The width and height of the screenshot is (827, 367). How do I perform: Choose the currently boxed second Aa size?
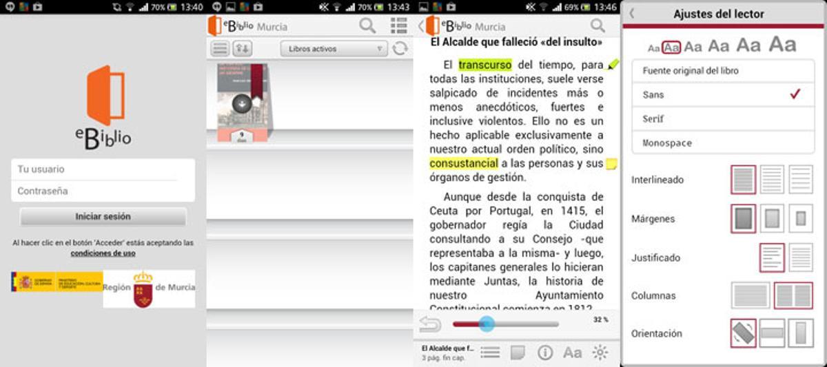pyautogui.click(x=671, y=48)
